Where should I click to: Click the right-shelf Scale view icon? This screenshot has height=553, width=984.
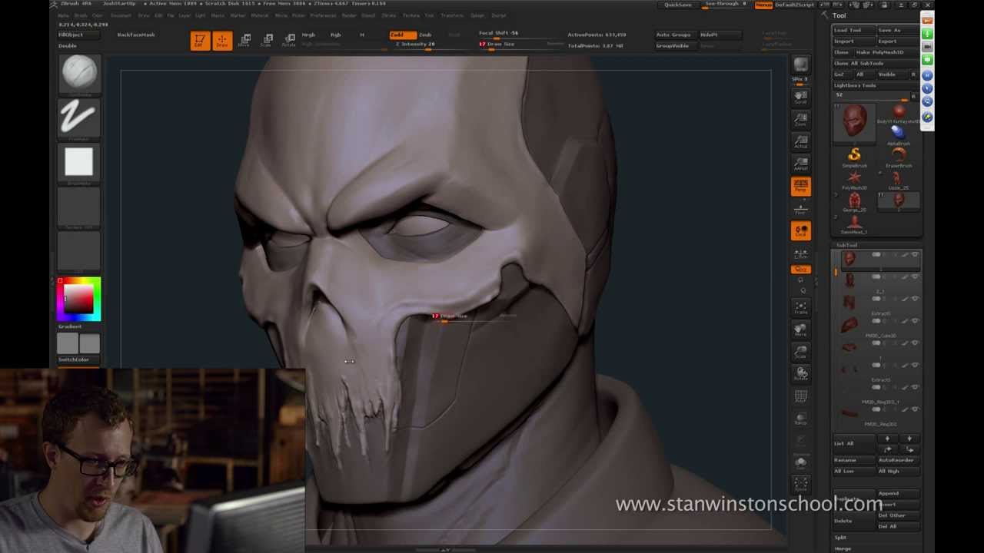coord(800,352)
